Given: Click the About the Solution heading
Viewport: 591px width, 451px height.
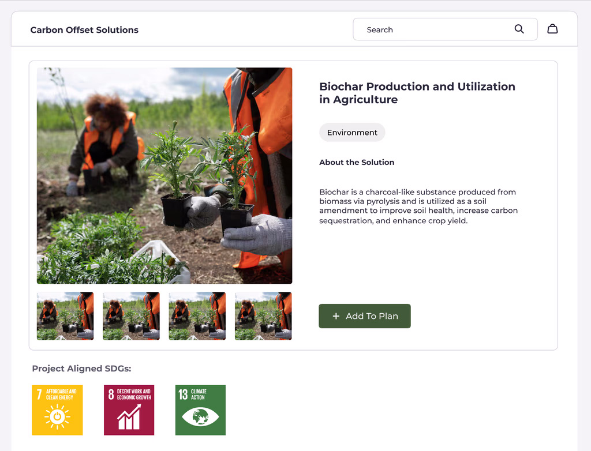Looking at the screenshot, I should coord(357,163).
